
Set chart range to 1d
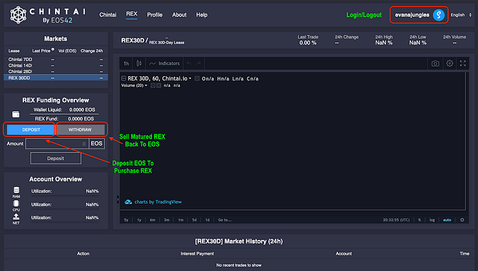point(207,219)
